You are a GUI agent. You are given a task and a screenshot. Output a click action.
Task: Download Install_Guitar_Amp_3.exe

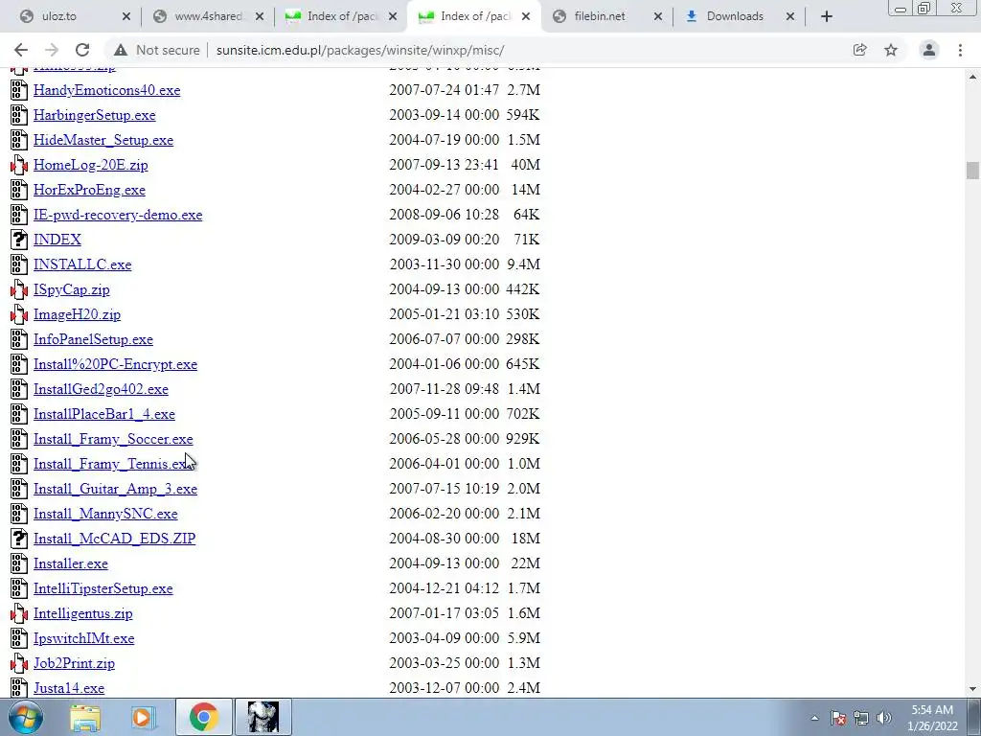click(115, 489)
